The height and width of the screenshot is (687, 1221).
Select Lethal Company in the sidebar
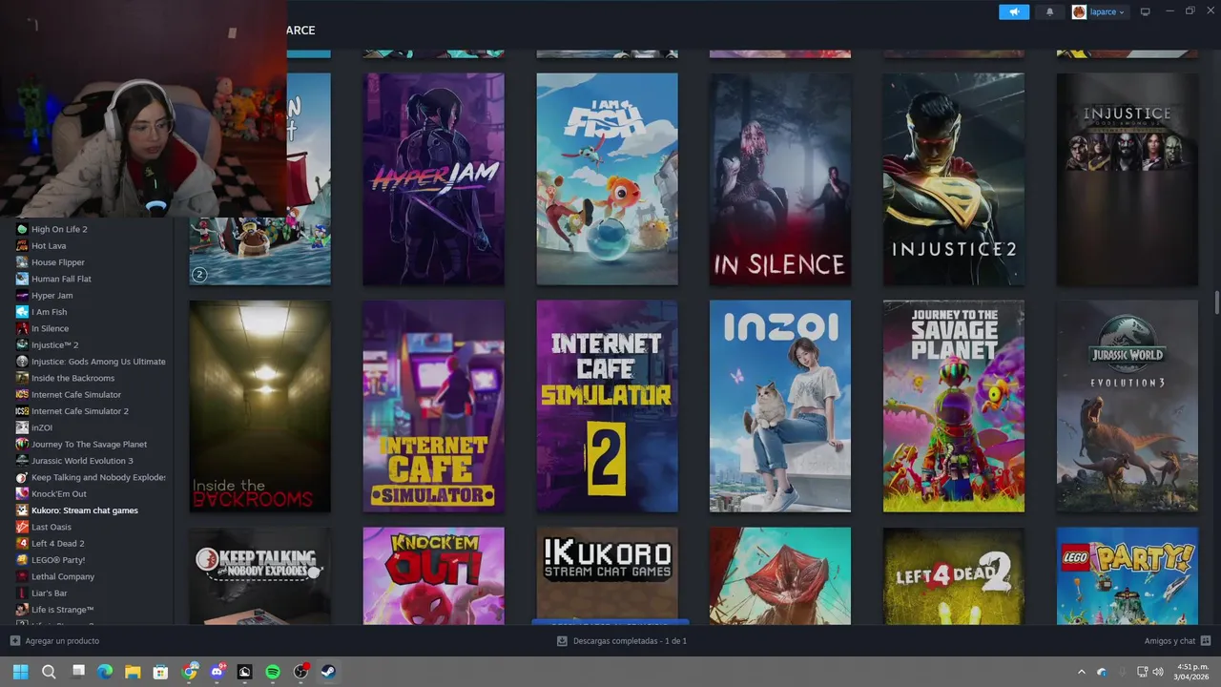coord(63,576)
